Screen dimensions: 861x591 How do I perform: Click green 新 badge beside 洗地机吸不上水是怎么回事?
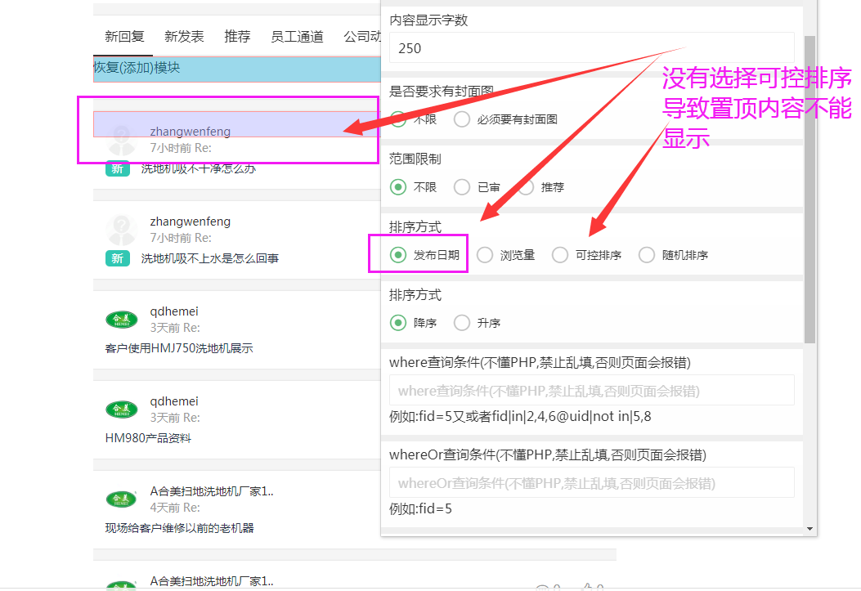[x=118, y=258]
